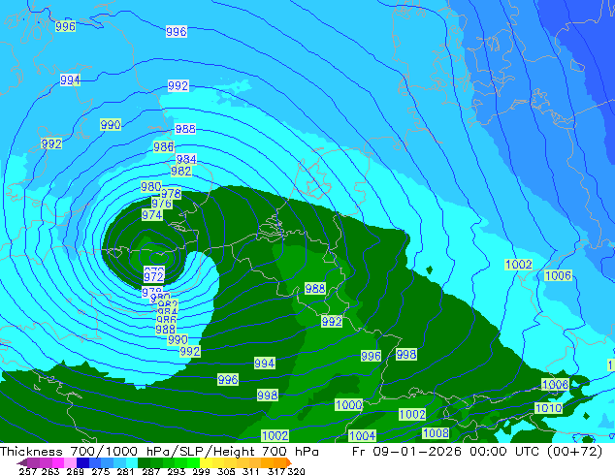Click the legend value '257'
This screenshot has width=615, height=475.
click(27, 471)
